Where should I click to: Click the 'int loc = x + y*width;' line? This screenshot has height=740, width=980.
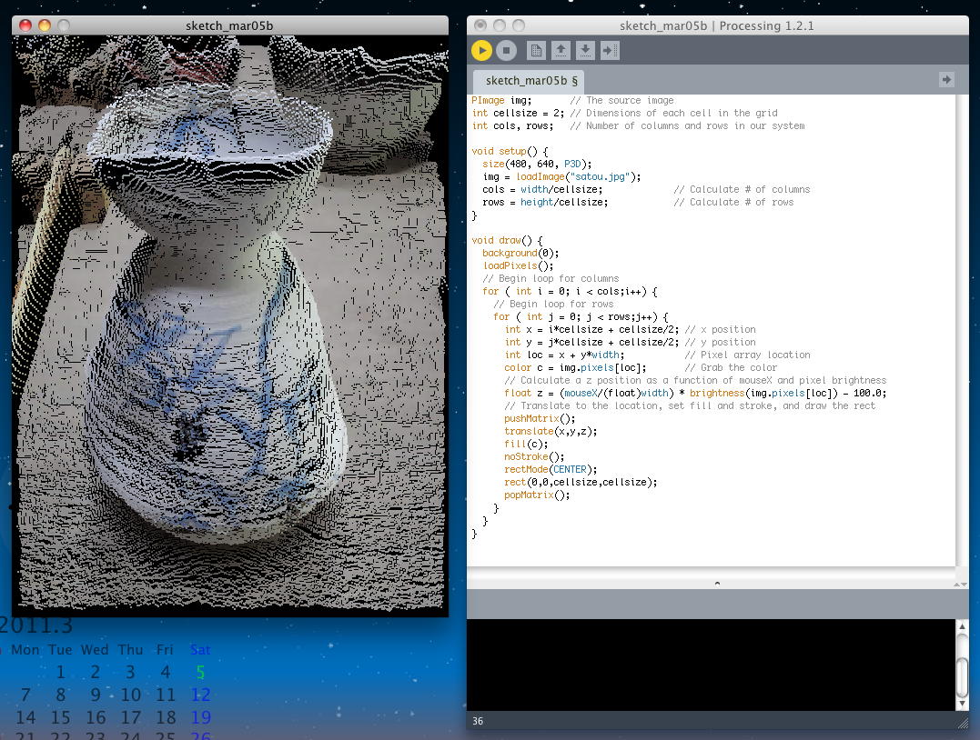[564, 355]
